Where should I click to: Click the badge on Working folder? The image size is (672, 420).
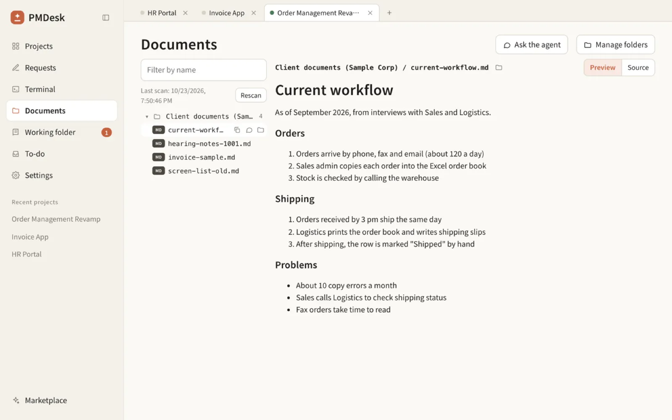107,133
